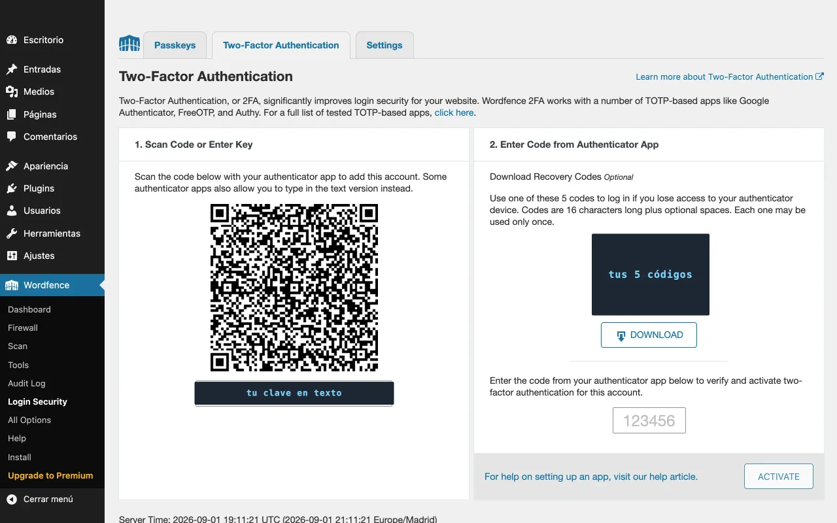The height and width of the screenshot is (523, 837).
Task: Open the help article link for app setup
Action: tap(591, 477)
